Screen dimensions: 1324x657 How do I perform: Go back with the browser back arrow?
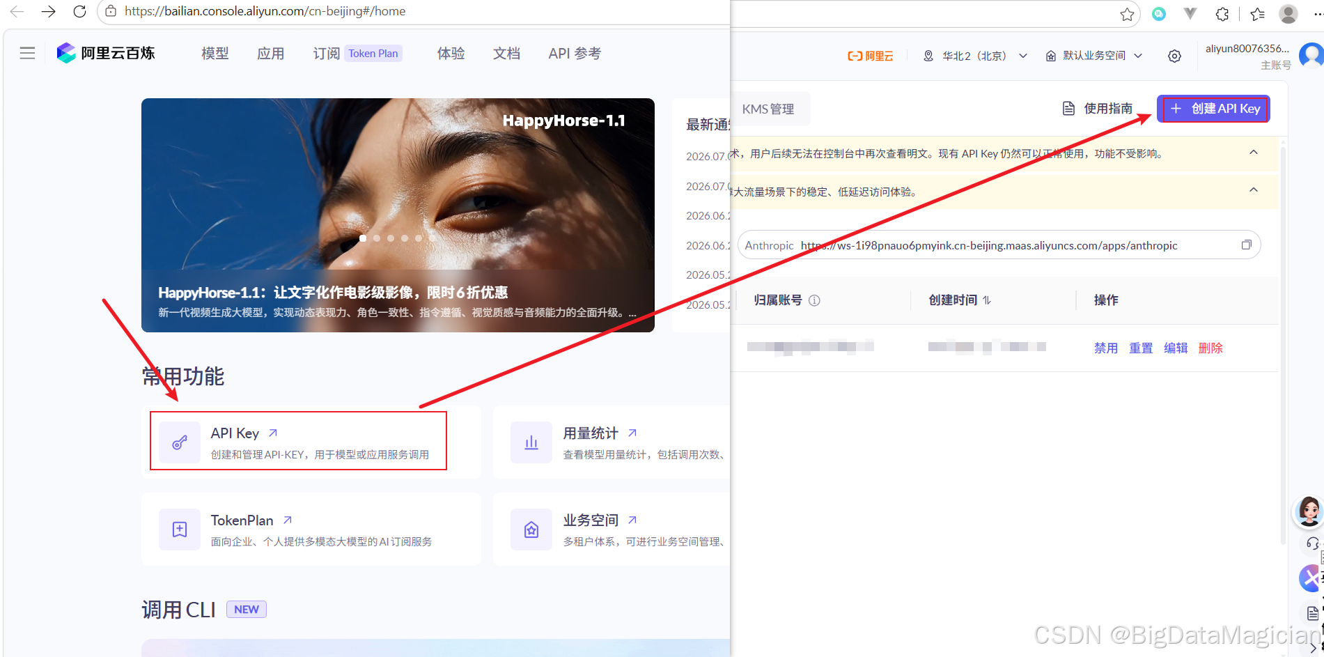(17, 11)
